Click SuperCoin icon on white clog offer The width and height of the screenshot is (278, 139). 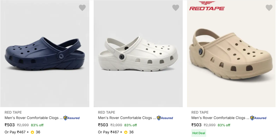coord(126,132)
